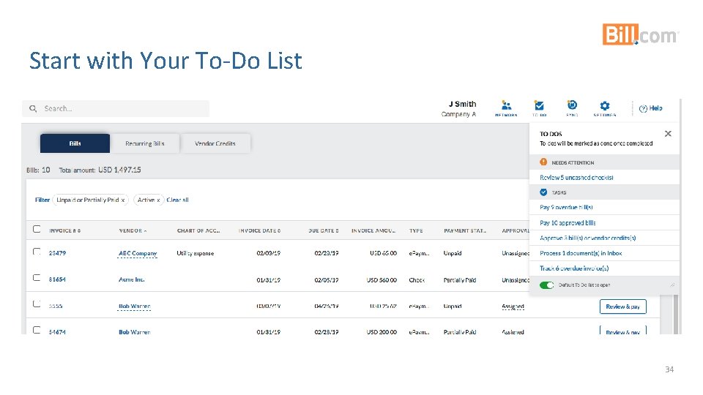The width and height of the screenshot is (703, 395).
Task: Click Utility expense cell
Action: [x=195, y=254]
